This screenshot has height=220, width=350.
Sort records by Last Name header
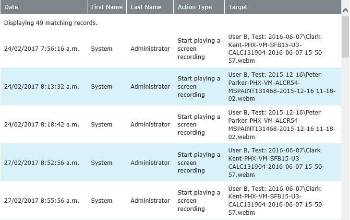coord(146,7)
